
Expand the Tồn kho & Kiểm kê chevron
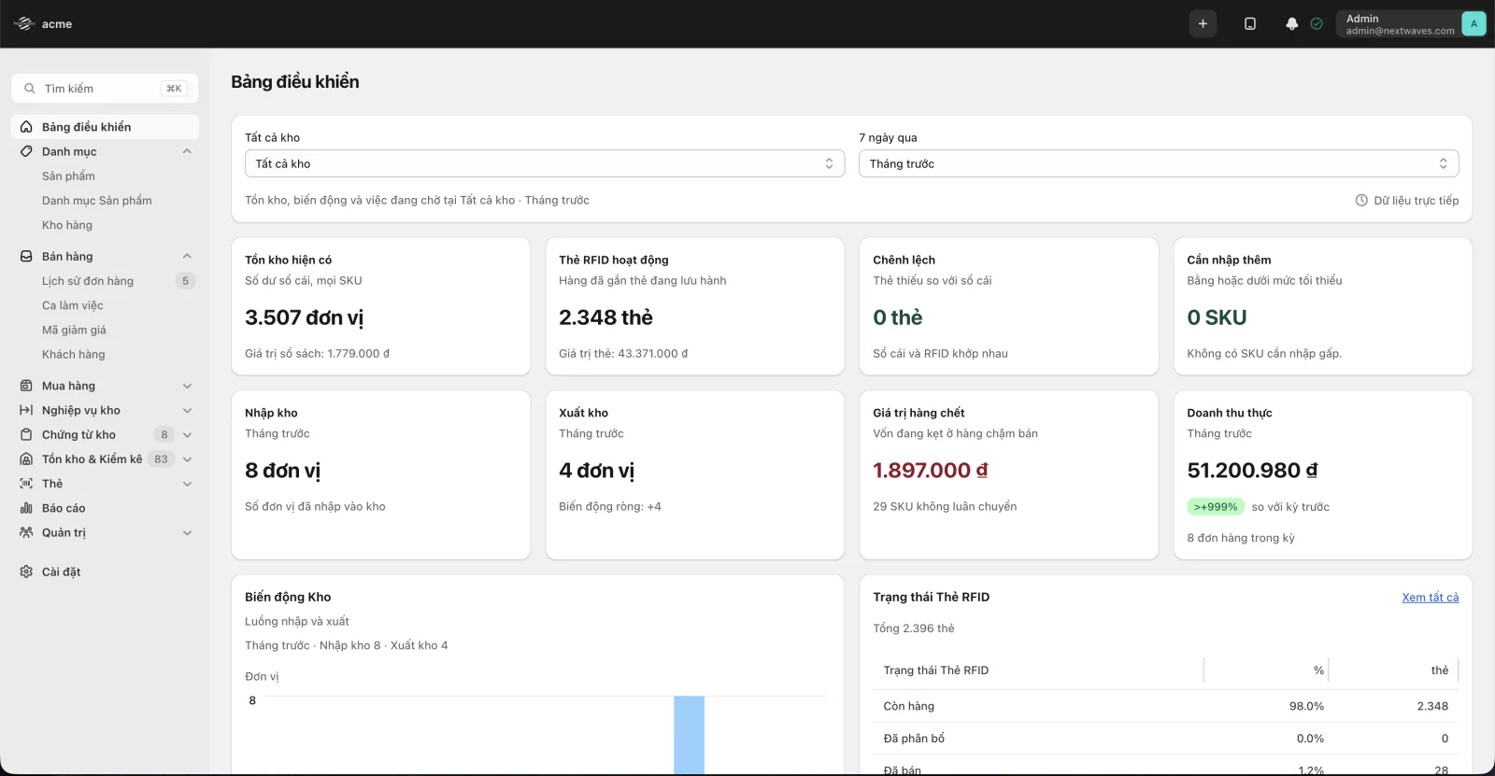187,459
